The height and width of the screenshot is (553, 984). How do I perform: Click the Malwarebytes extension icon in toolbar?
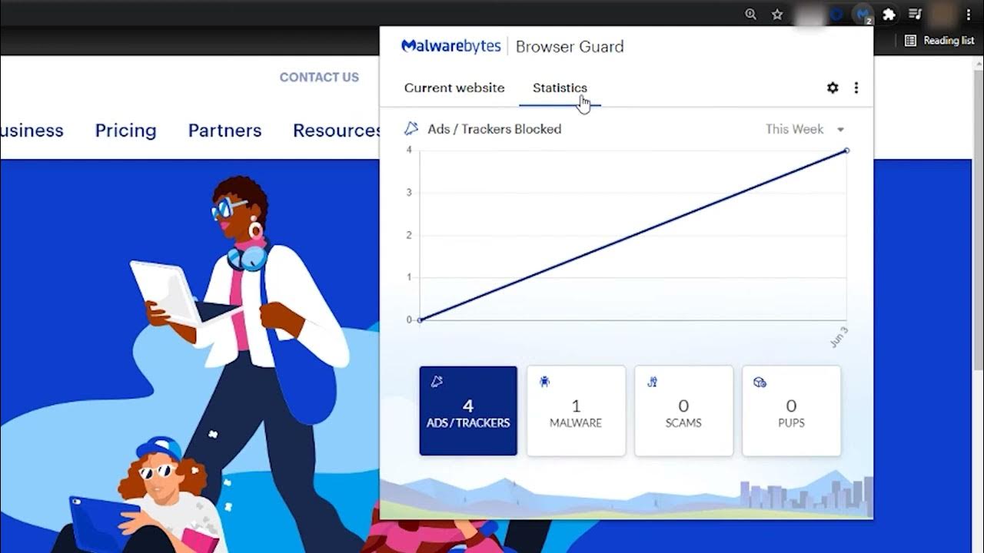click(864, 15)
